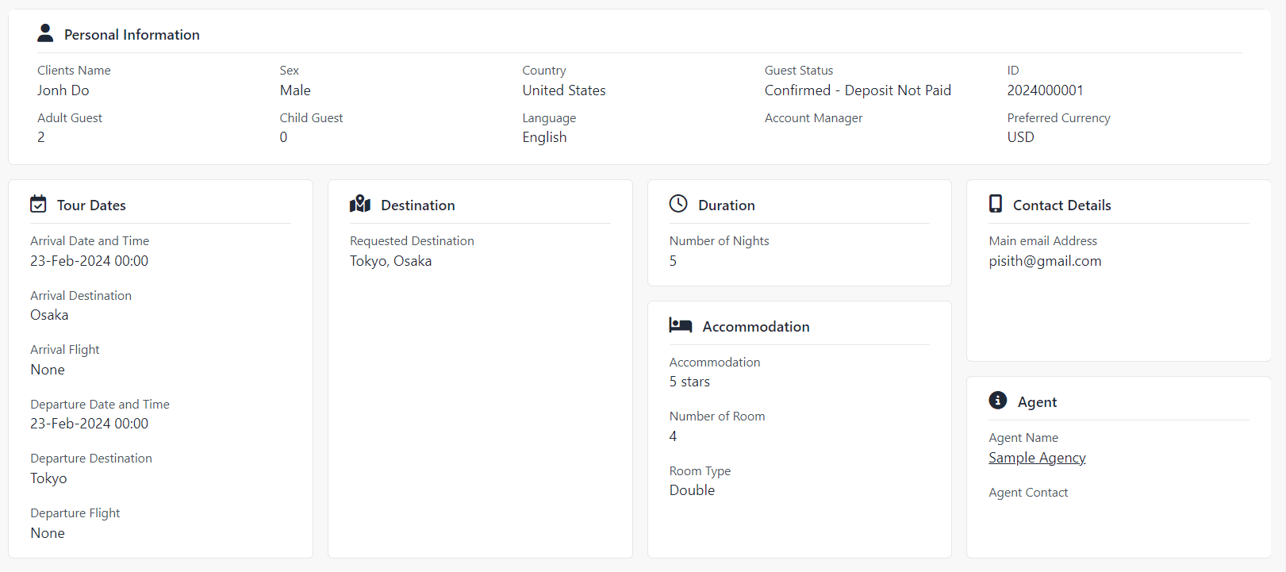Click the Departure Date and Time value
Image resolution: width=1286 pixels, height=572 pixels.
pos(89,424)
